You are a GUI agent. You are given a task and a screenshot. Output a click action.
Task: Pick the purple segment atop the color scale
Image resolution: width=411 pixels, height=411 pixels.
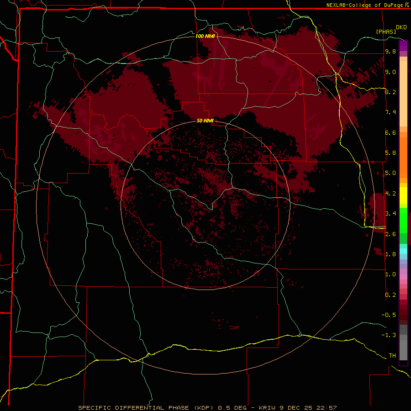pyautogui.click(x=403, y=46)
